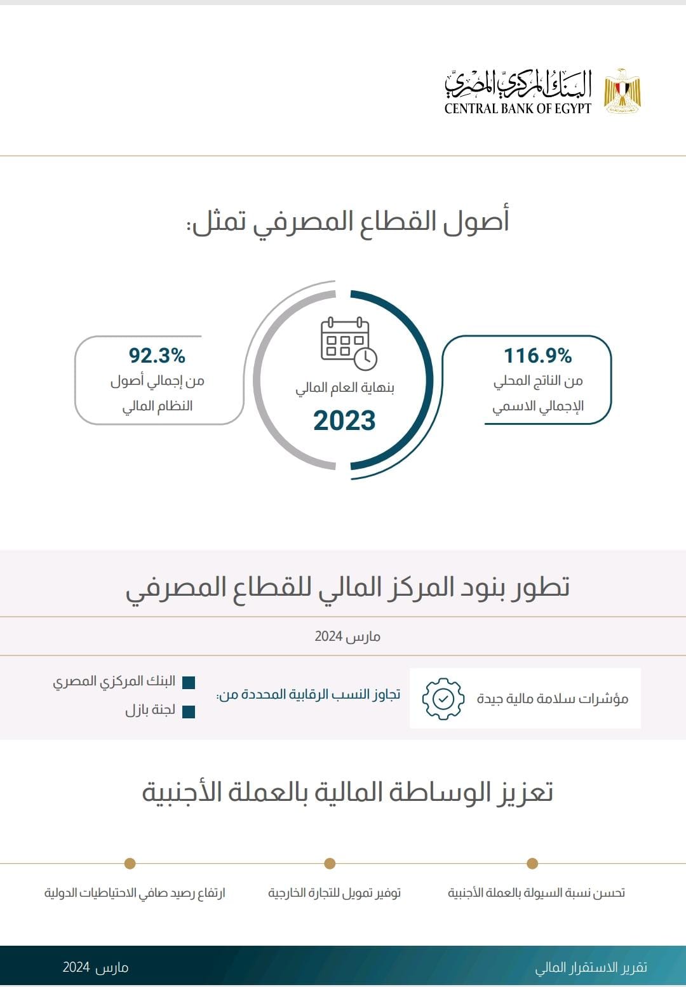Image resolution: width=686 pixels, height=987 pixels.
Task: Click the مؤشرات سلامة مالية جيدة text
Action: [x=553, y=699]
